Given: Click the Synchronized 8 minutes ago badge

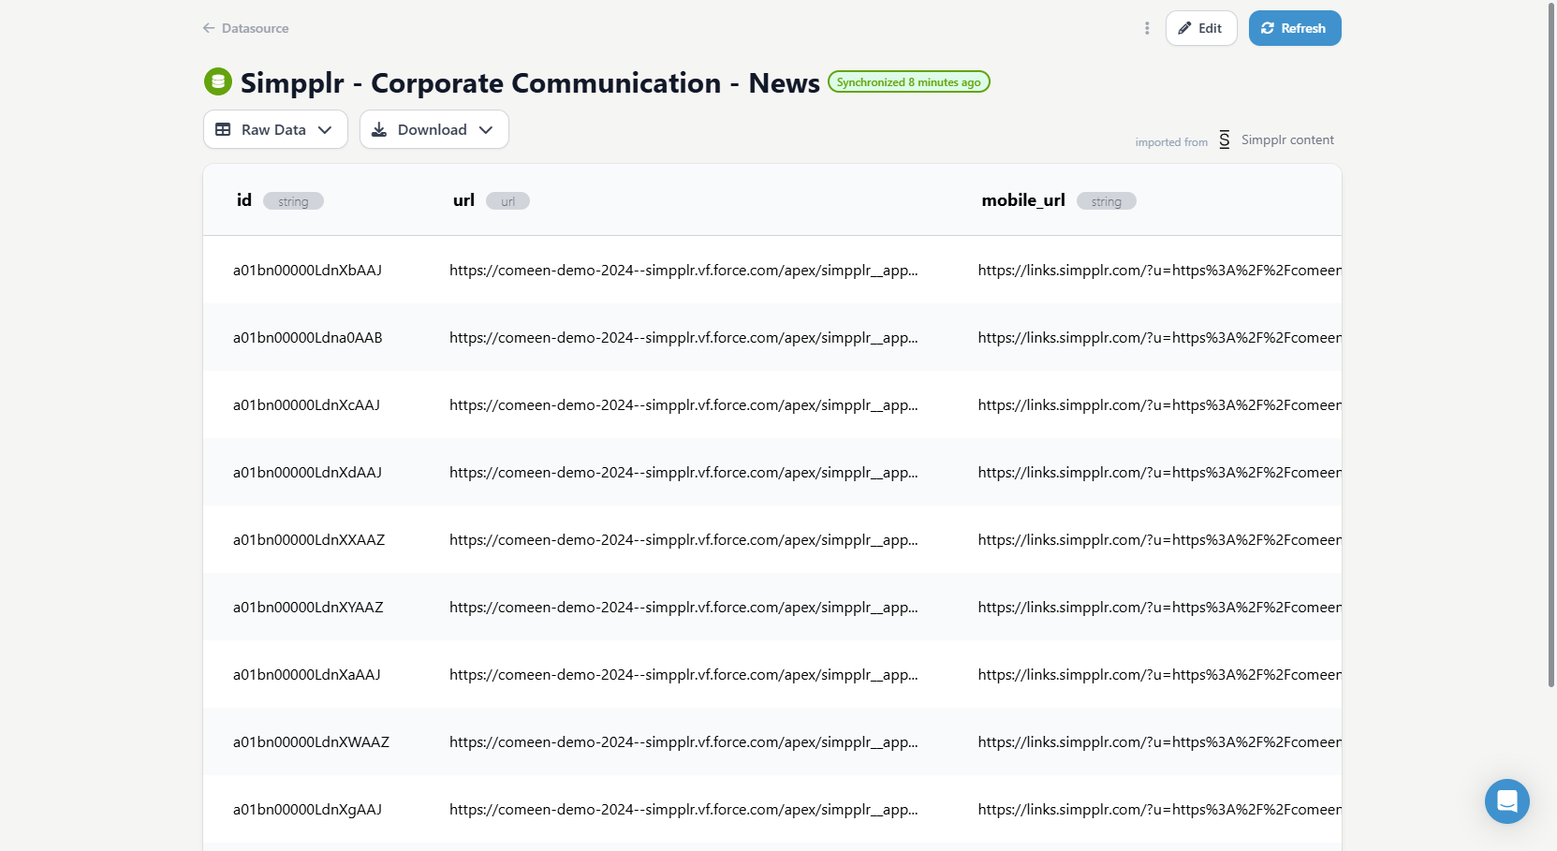Looking at the screenshot, I should 909,82.
